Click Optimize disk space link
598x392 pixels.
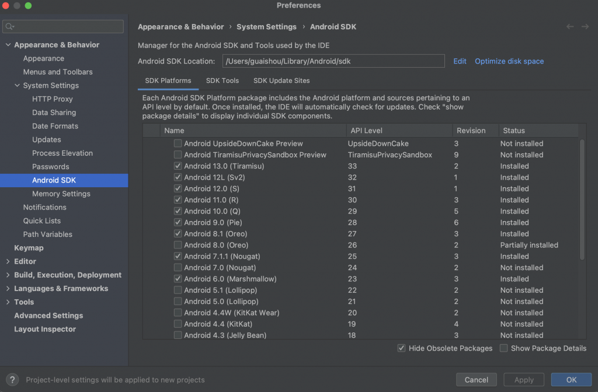[x=509, y=61]
